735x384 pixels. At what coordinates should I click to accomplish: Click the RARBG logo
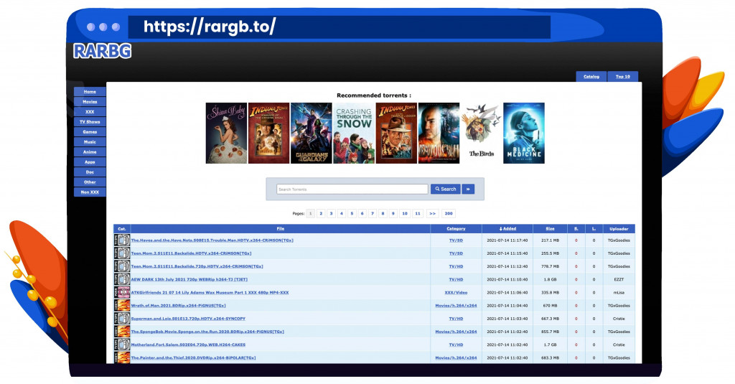(x=102, y=51)
